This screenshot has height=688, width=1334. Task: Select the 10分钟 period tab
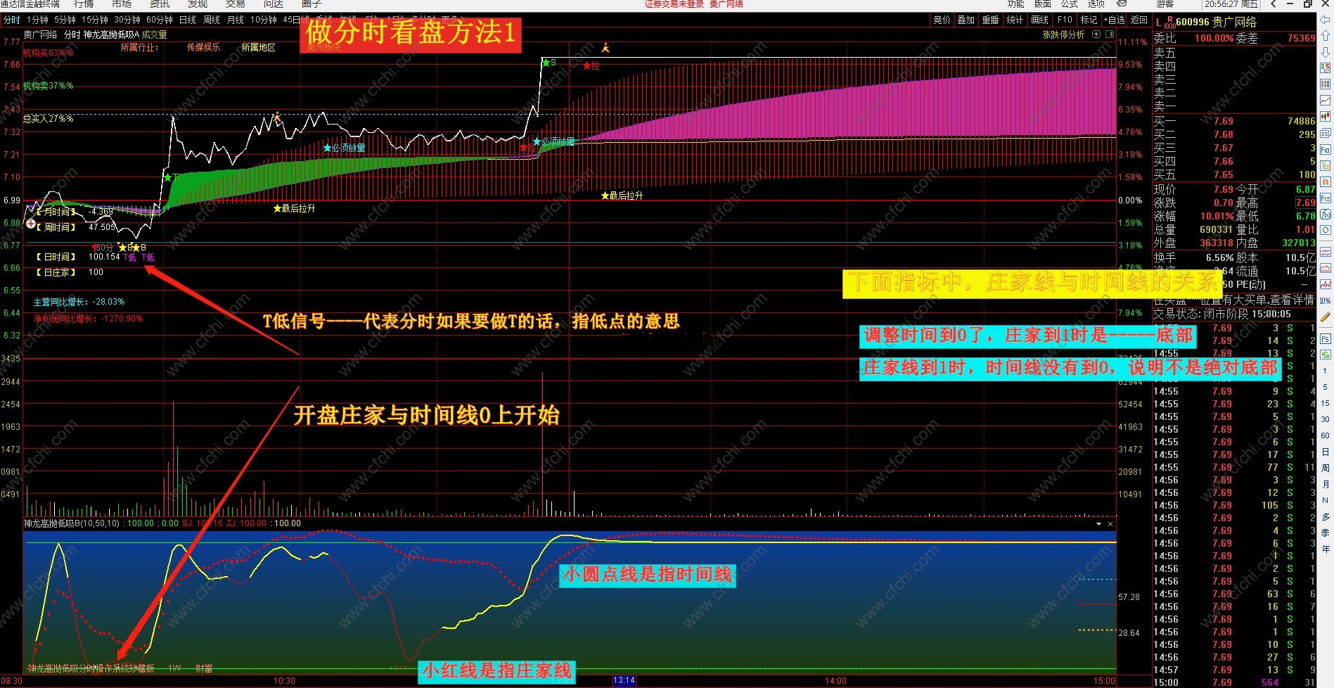tap(264, 20)
